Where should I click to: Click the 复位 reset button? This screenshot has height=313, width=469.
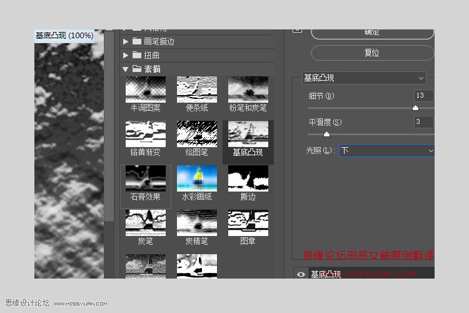click(372, 53)
